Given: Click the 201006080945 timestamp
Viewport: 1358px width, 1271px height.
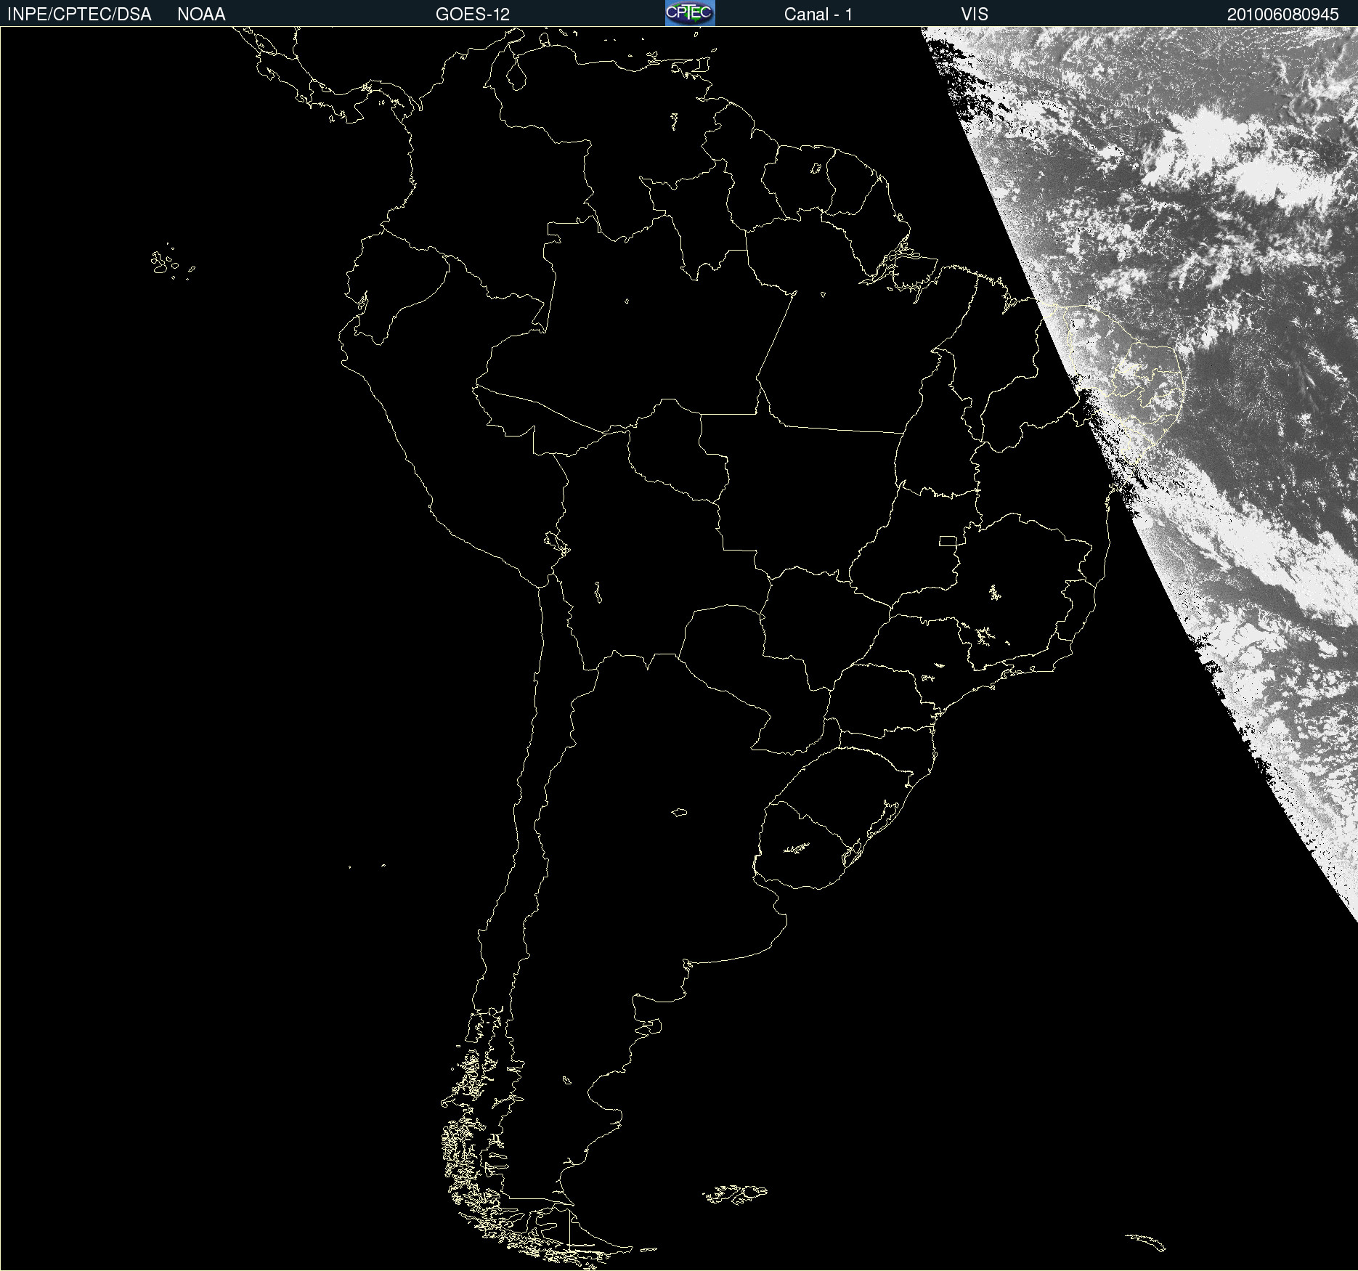Looking at the screenshot, I should [1283, 15].
